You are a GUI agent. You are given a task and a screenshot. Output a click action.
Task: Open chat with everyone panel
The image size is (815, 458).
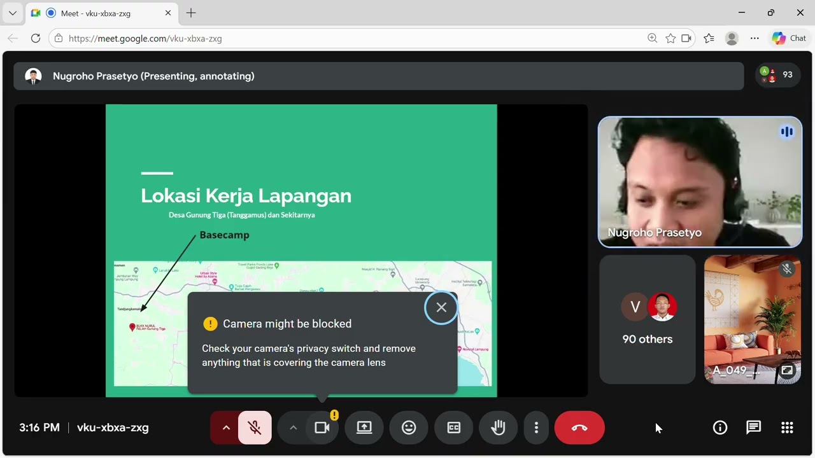click(x=753, y=427)
